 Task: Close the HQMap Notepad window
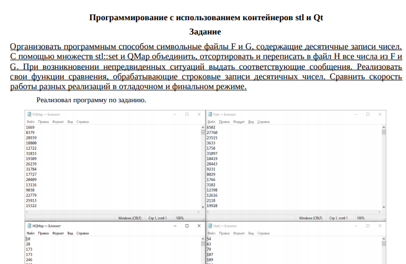point(199,226)
